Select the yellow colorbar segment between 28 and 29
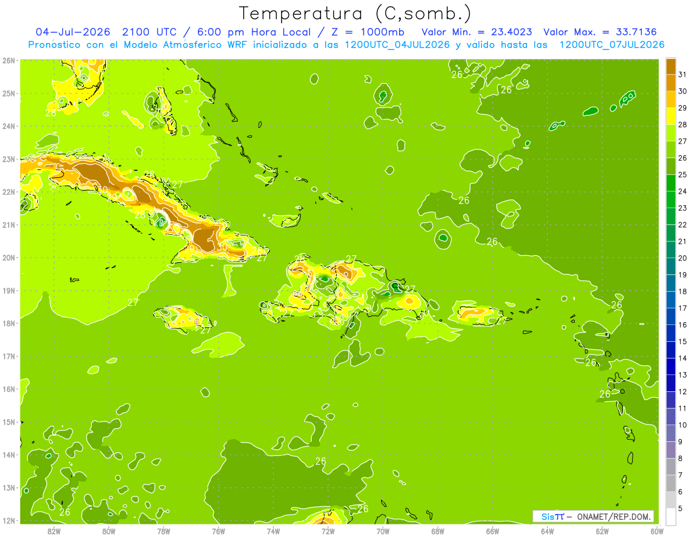This screenshot has height=539, width=698. point(671,116)
